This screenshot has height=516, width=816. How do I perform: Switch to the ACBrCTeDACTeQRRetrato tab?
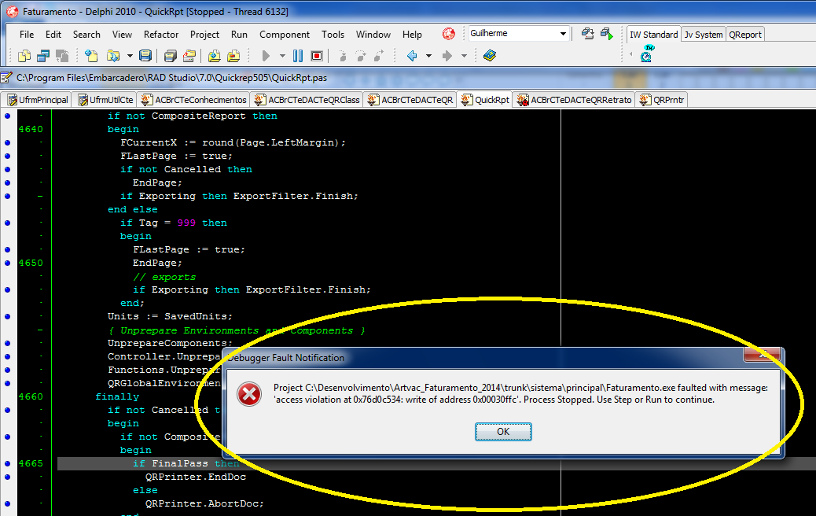pyautogui.click(x=574, y=99)
